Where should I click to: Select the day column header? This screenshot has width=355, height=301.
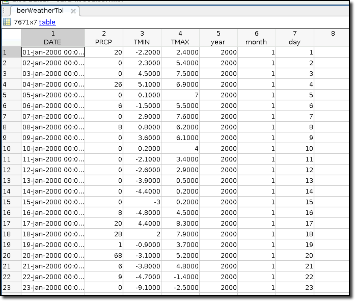(295, 38)
